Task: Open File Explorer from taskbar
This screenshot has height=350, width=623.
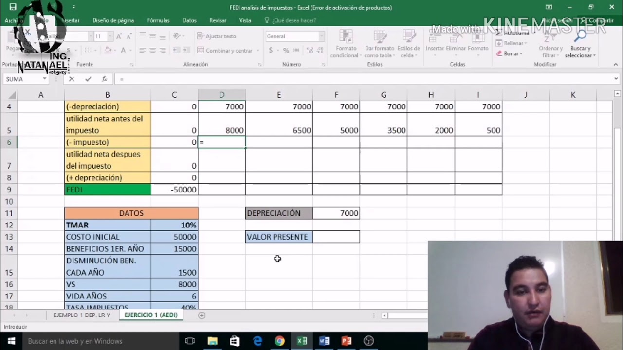Action: 212,341
